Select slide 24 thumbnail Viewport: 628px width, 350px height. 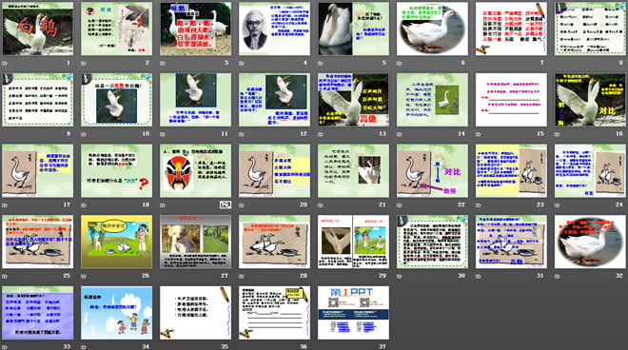(x=590, y=170)
